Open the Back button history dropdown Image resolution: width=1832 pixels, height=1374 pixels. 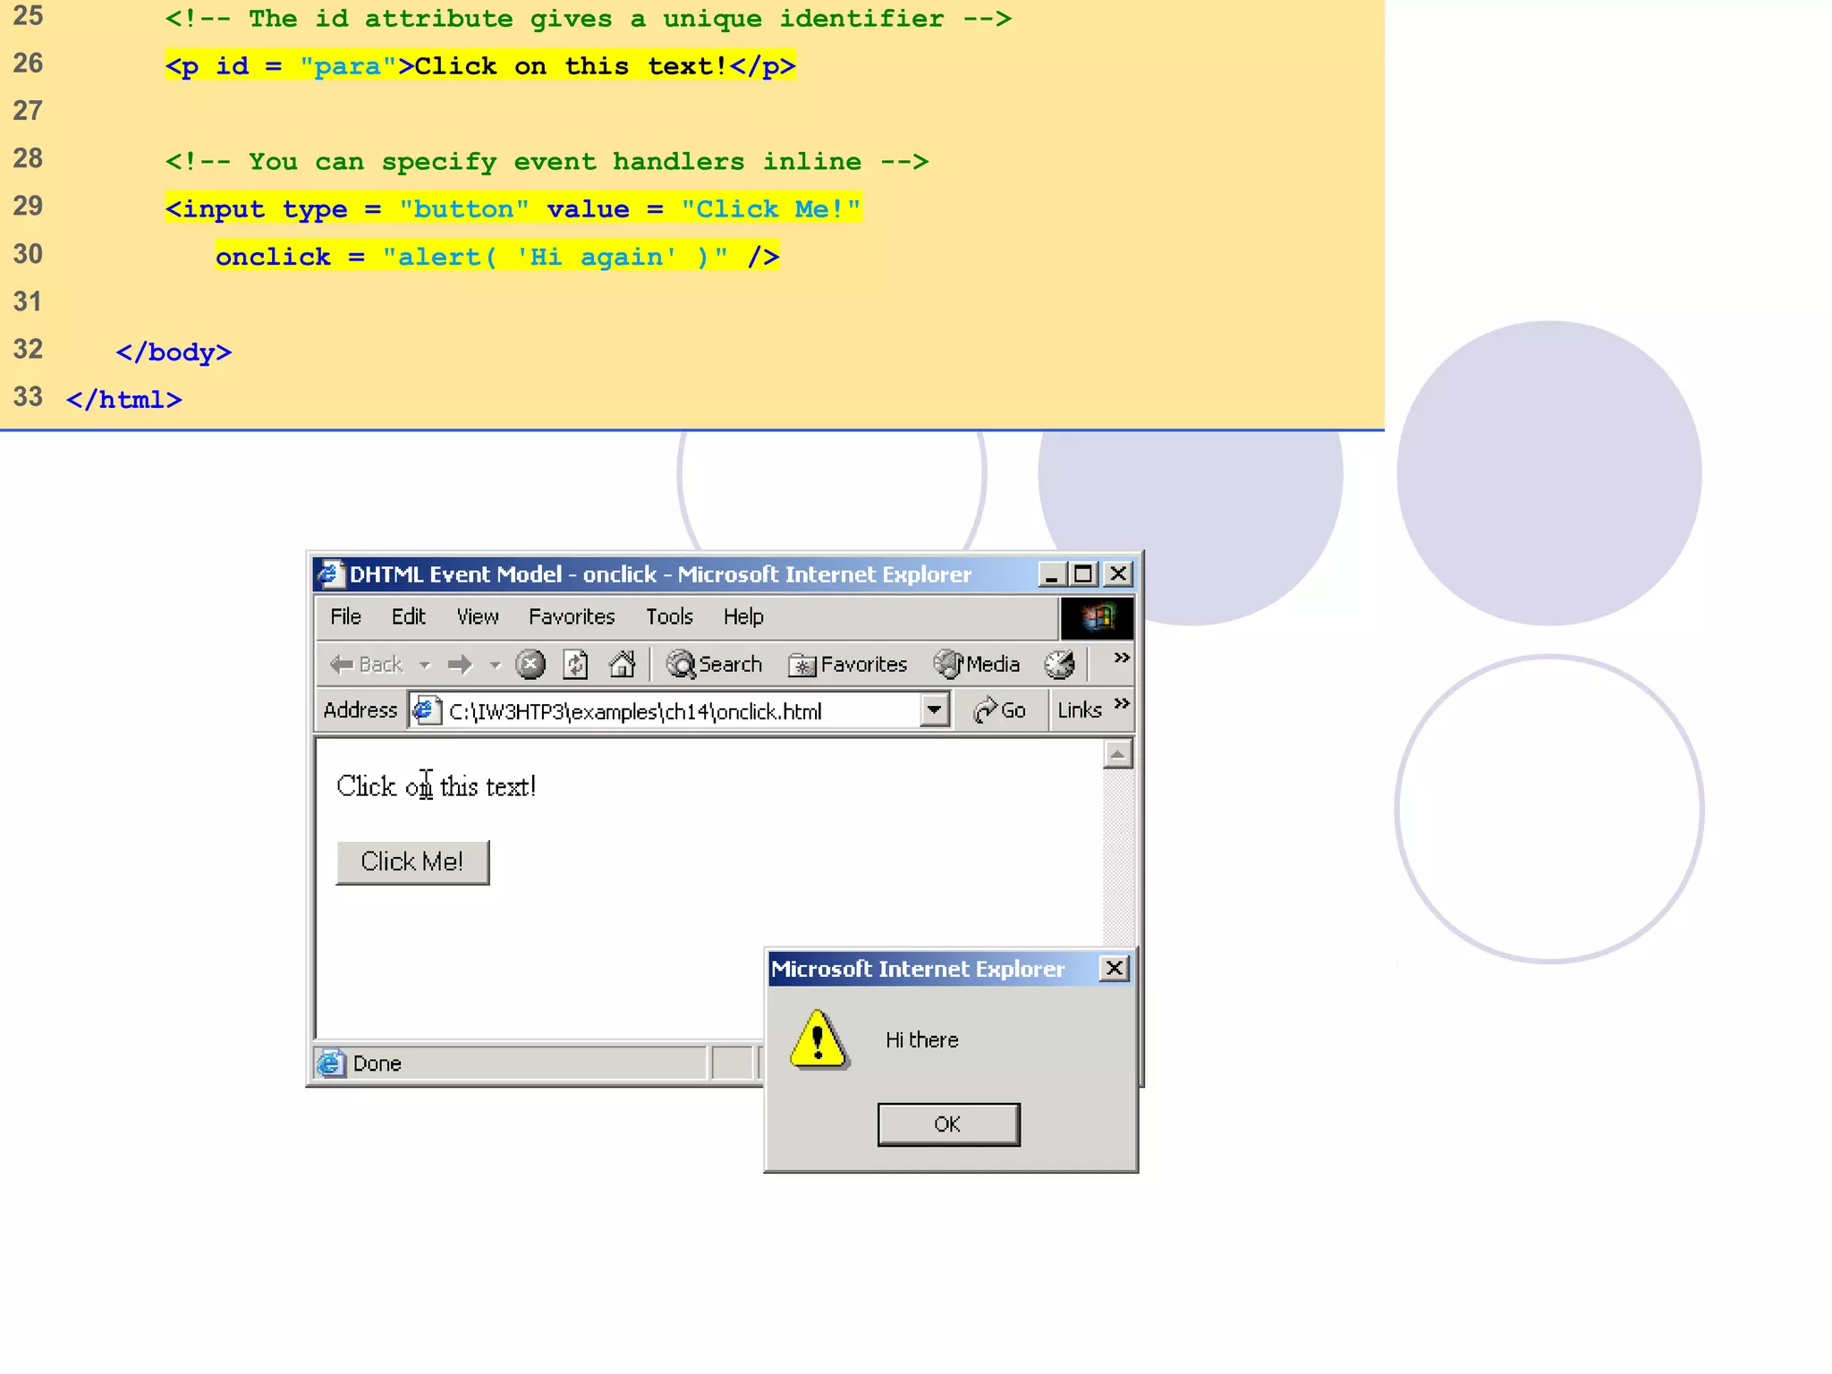pyautogui.click(x=425, y=665)
